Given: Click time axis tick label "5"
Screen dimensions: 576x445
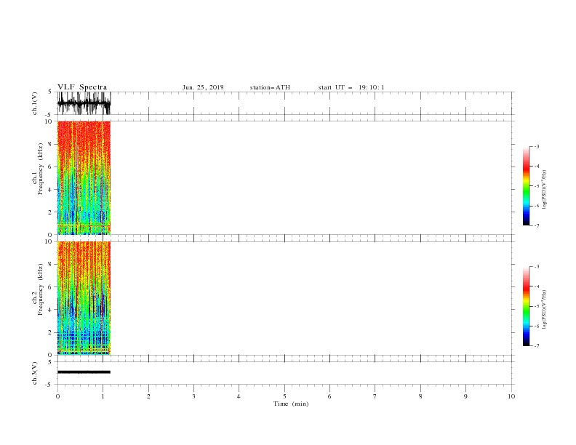Looking at the screenshot, I should [284, 396].
